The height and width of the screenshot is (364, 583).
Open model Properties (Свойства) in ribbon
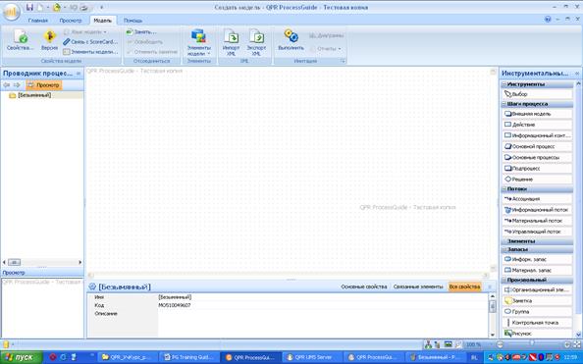point(20,40)
